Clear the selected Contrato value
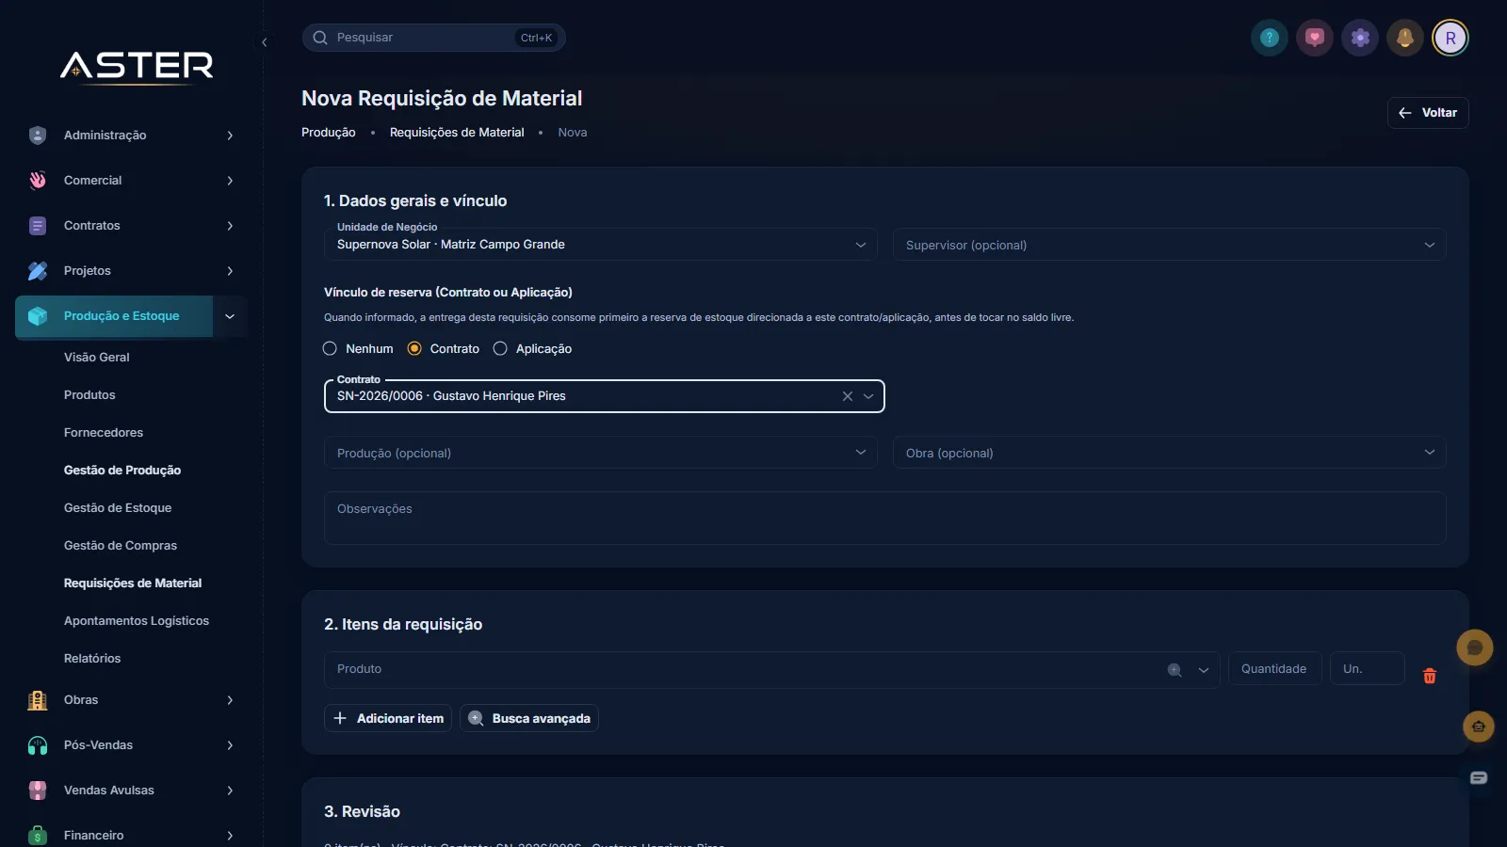 coord(848,396)
